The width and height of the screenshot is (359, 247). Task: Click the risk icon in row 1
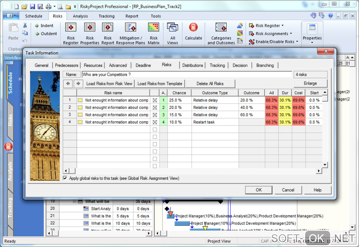click(x=80, y=100)
